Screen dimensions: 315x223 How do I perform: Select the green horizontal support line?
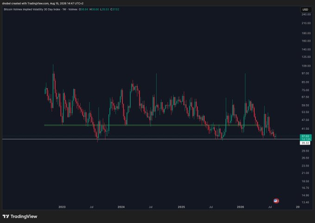point(151,125)
